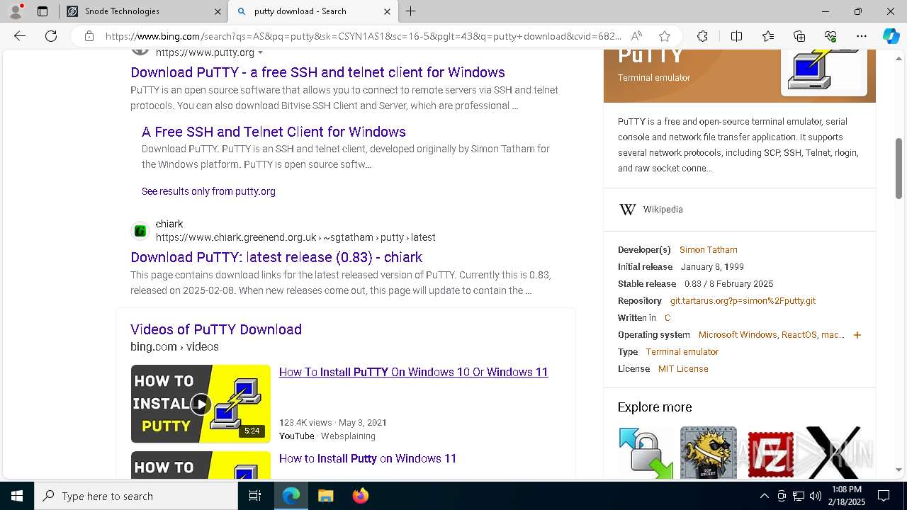Select the putty download - Search tab
The width and height of the screenshot is (907, 510).
tap(313, 11)
